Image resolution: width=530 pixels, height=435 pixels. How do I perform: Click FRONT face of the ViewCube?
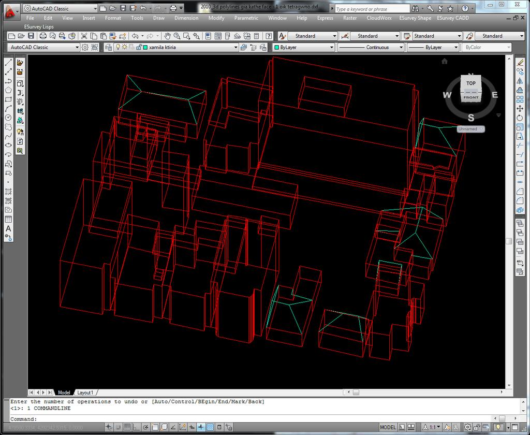pos(471,97)
